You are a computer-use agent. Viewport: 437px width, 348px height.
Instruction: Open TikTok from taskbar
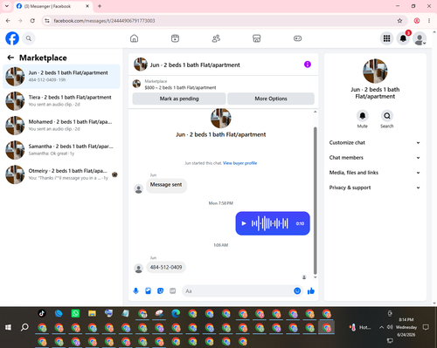click(x=42, y=313)
